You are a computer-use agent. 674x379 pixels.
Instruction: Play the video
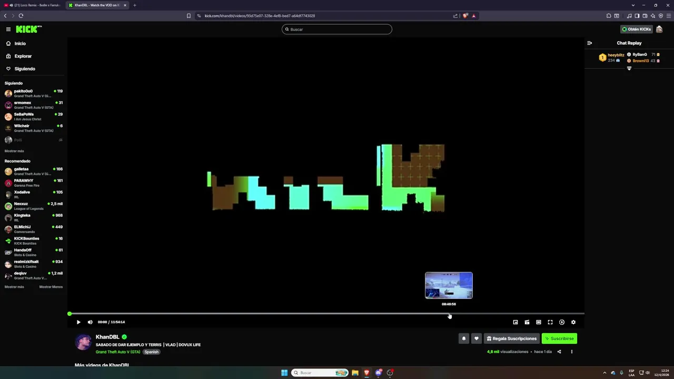click(x=78, y=322)
